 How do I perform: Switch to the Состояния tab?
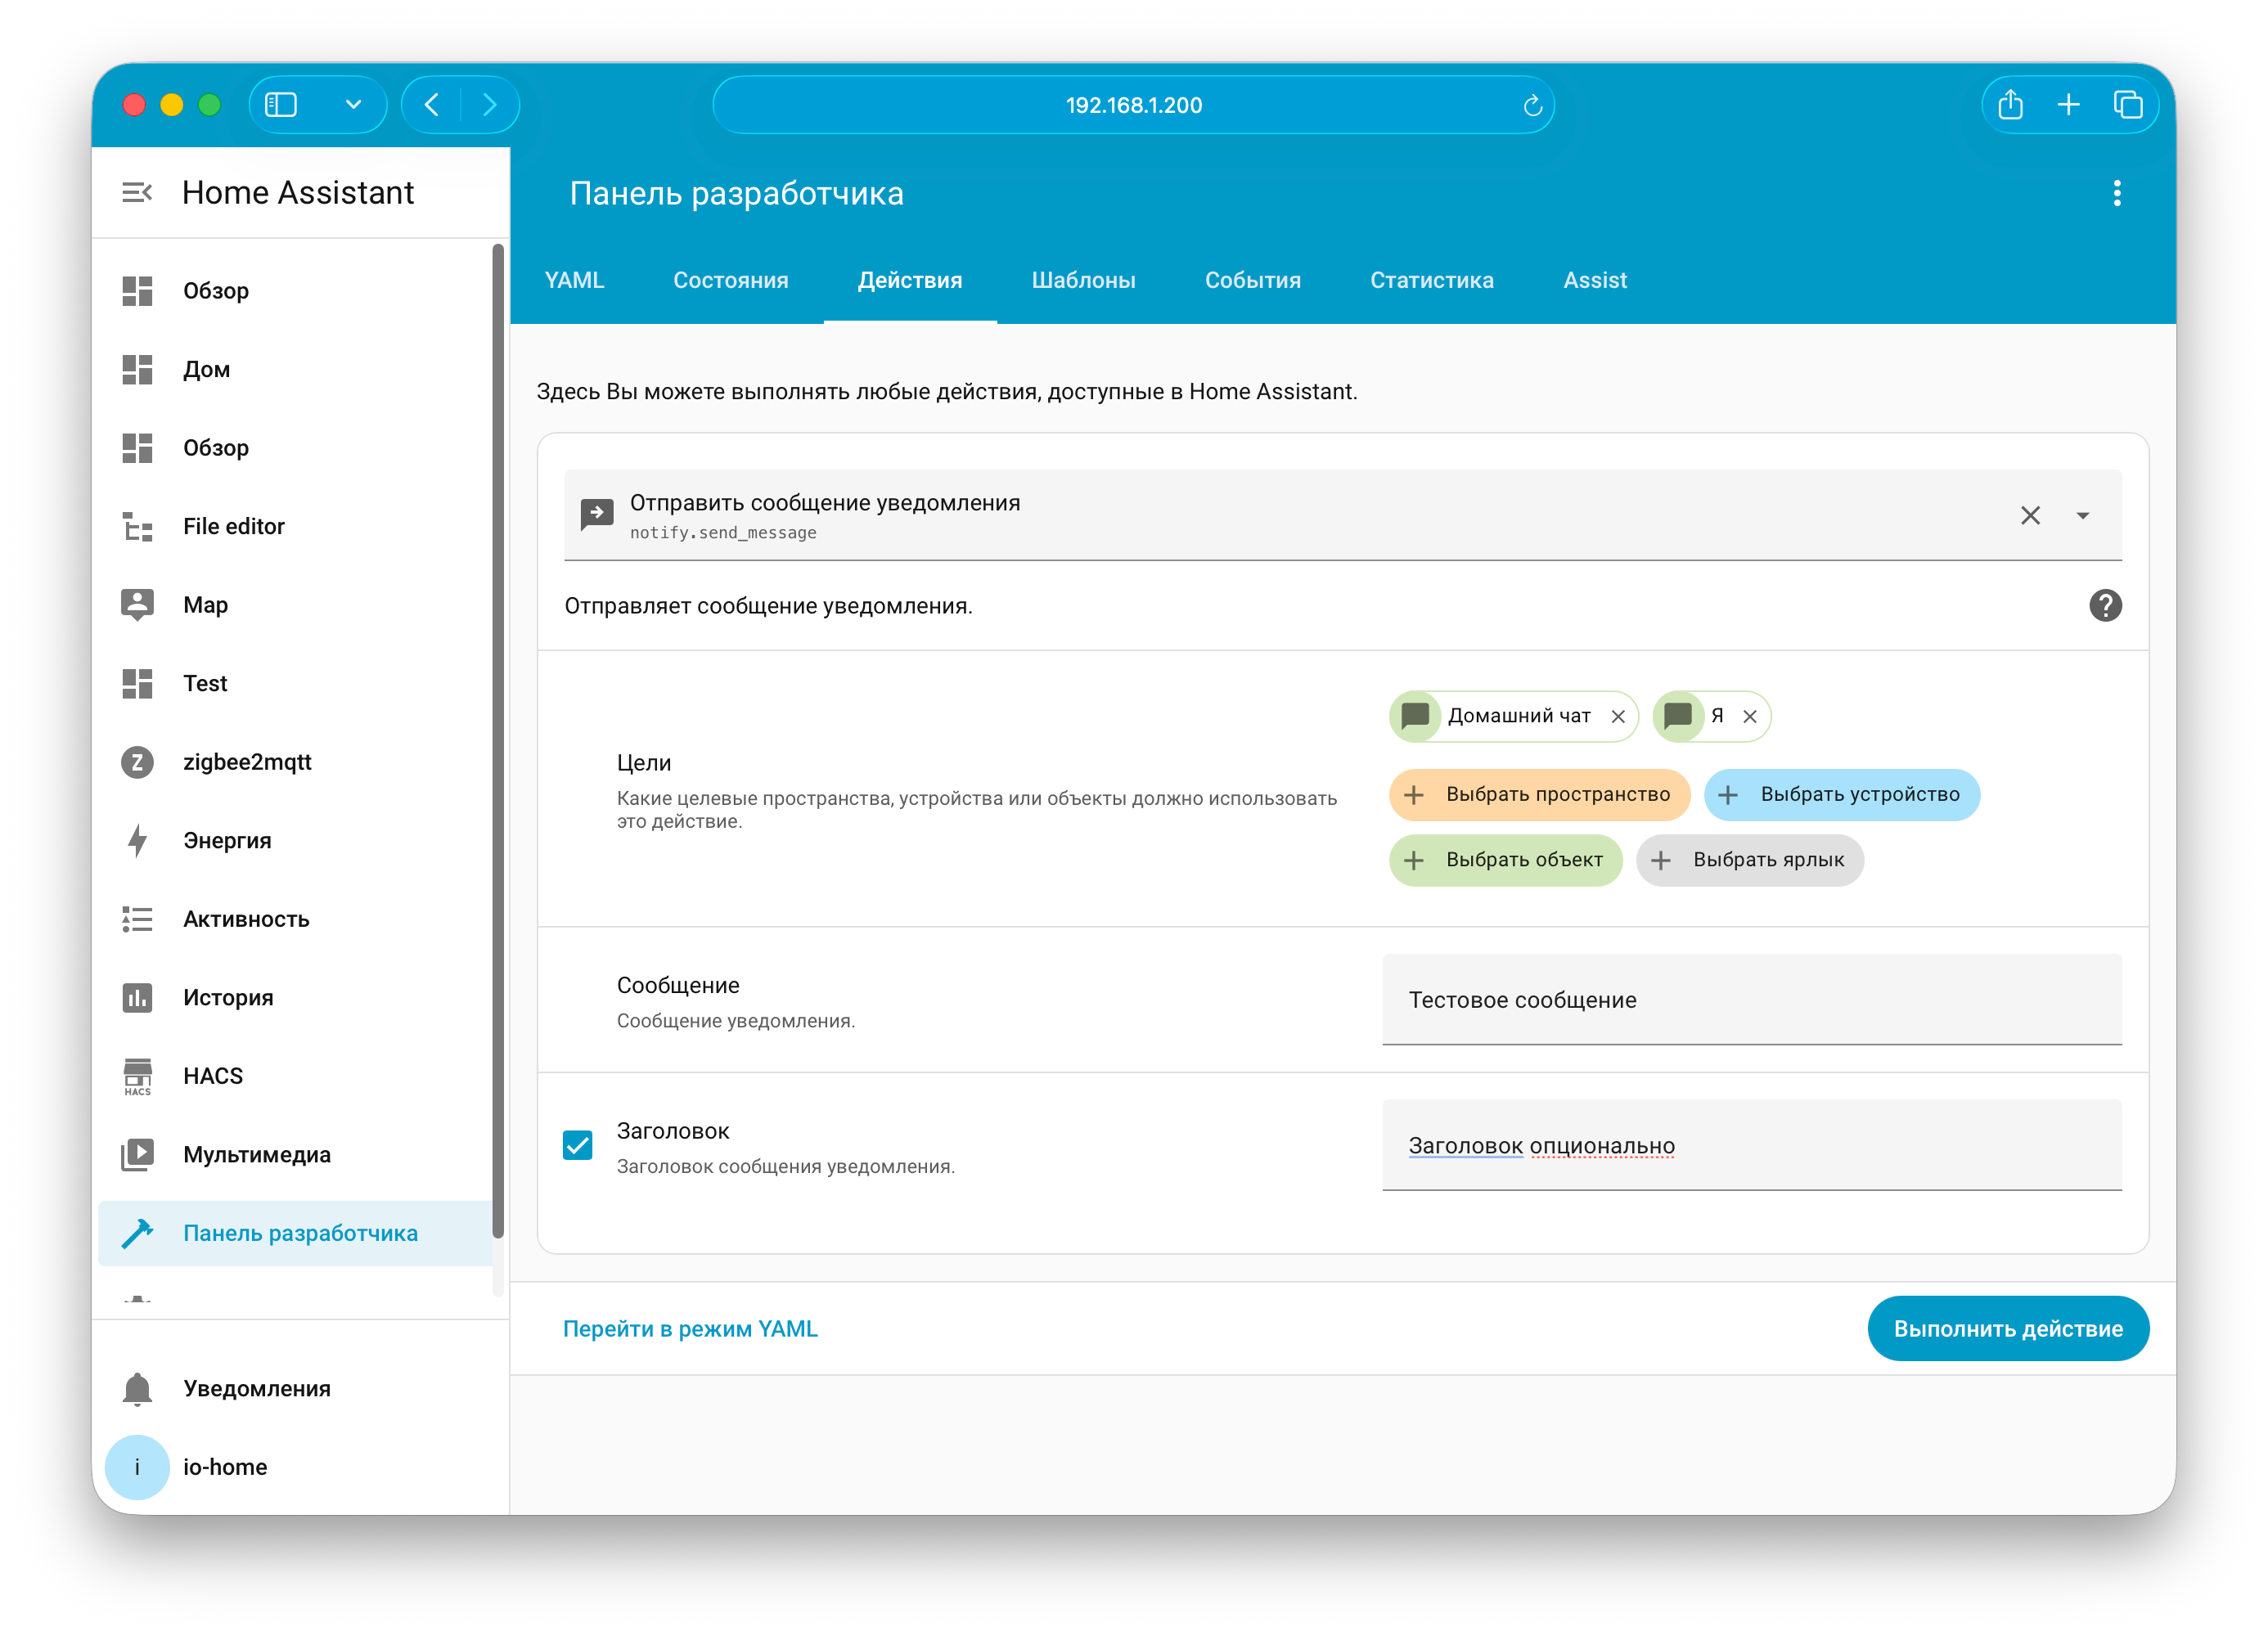point(730,281)
